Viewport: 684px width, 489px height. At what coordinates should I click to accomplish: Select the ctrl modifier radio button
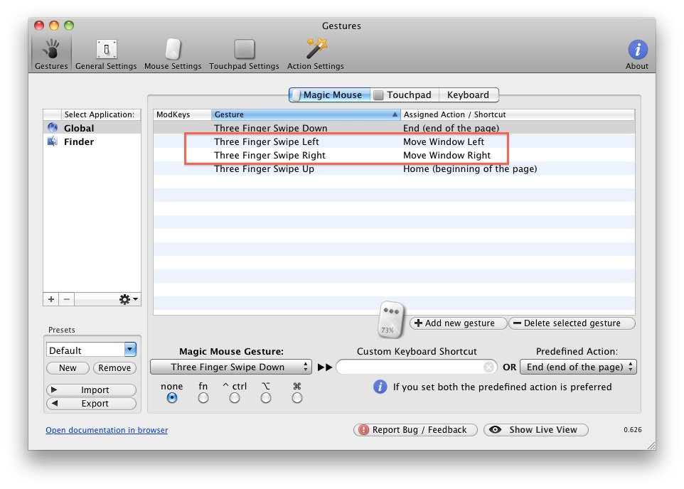235,397
